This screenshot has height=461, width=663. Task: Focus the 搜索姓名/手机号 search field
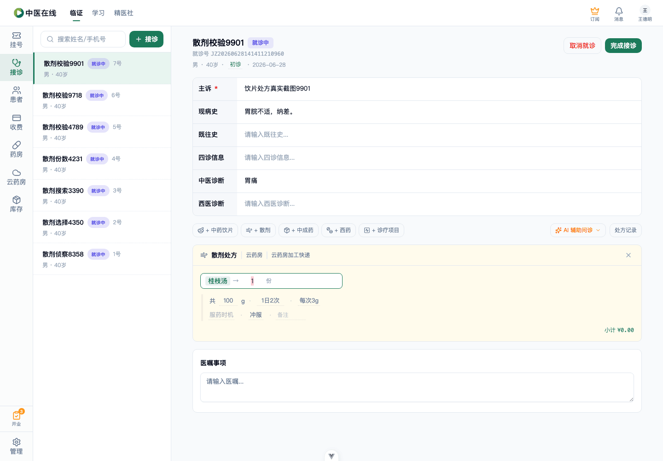coord(83,39)
